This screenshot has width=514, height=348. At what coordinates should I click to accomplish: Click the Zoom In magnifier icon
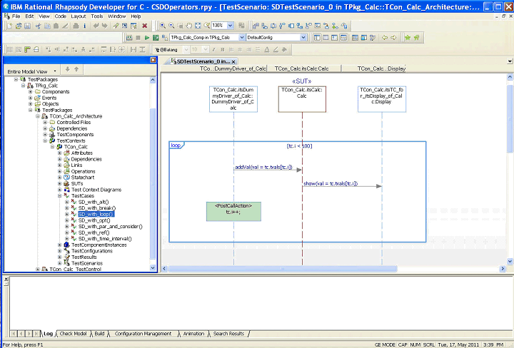pos(163,26)
